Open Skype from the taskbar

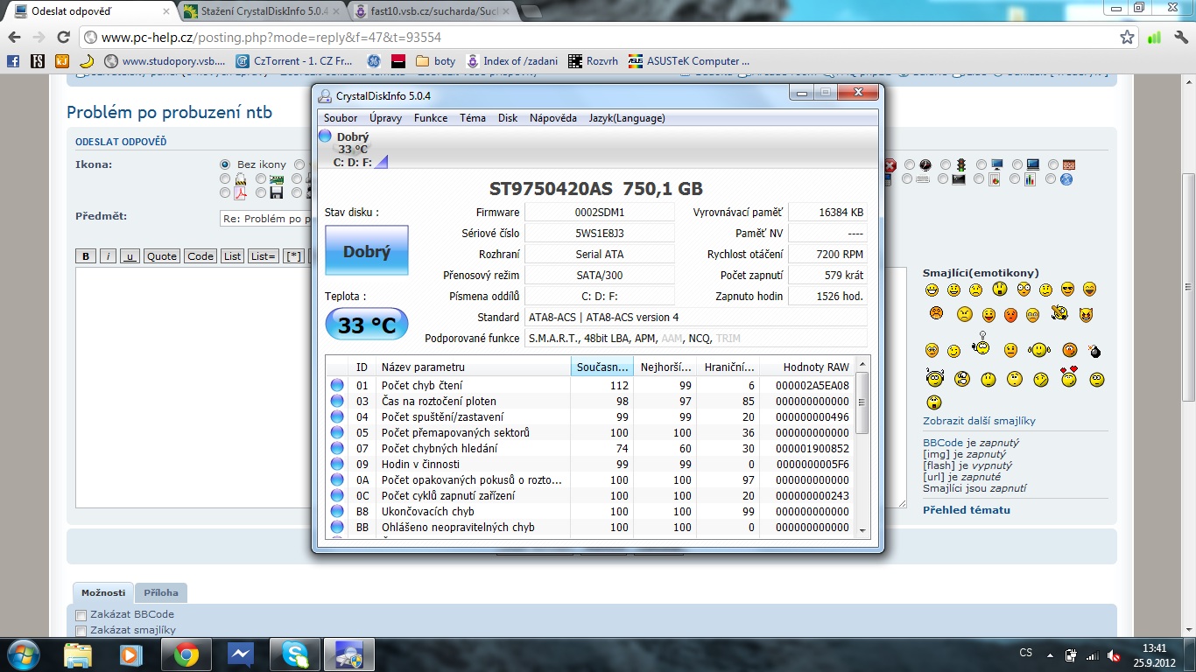(295, 654)
